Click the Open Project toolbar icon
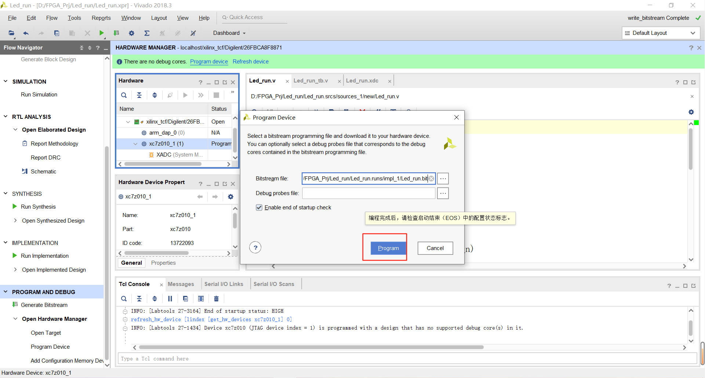Image resolution: width=705 pixels, height=378 pixels. [11, 33]
